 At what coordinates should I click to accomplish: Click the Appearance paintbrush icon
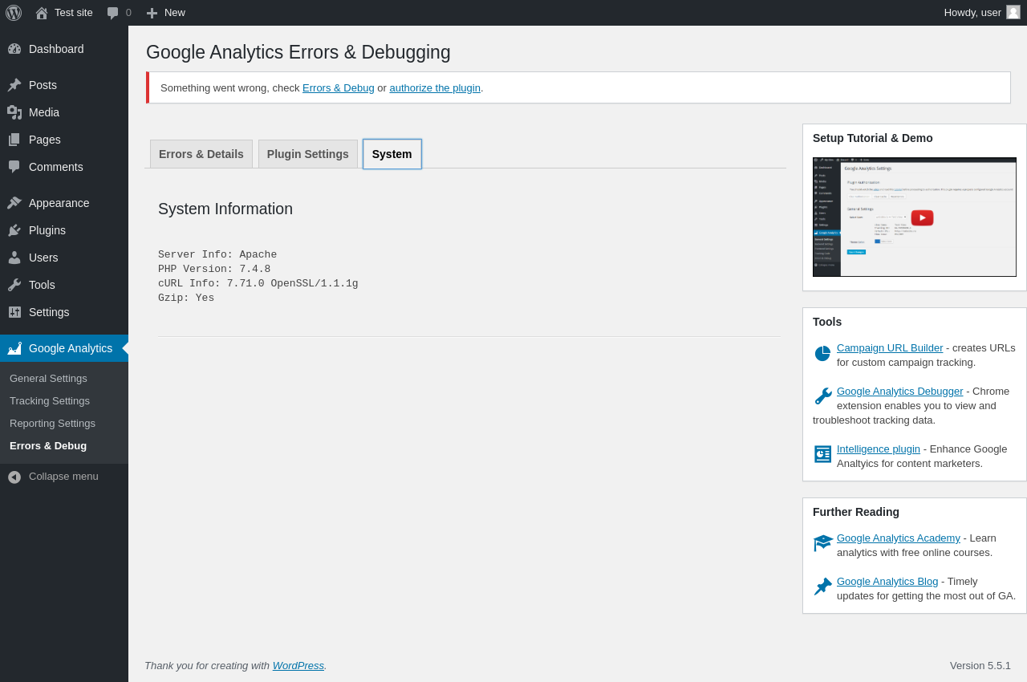click(14, 203)
